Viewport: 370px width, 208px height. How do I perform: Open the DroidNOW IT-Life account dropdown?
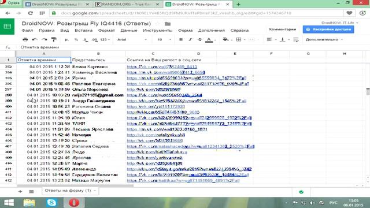340,23
